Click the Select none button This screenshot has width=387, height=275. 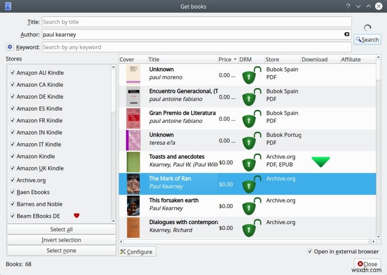[61, 250]
